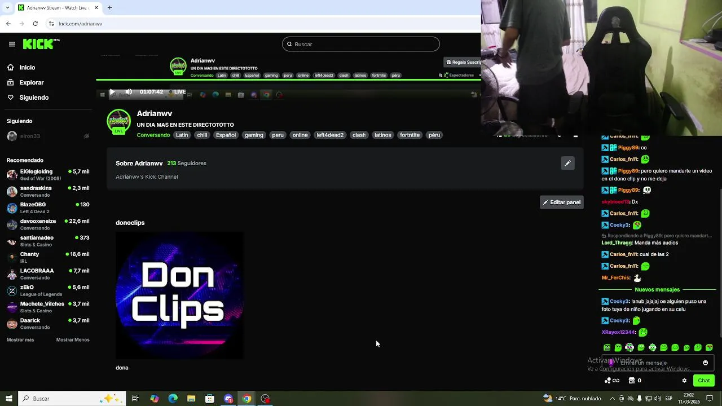Click the kick.com/adrianwv address bar
This screenshot has width=722, height=406.
click(x=81, y=24)
